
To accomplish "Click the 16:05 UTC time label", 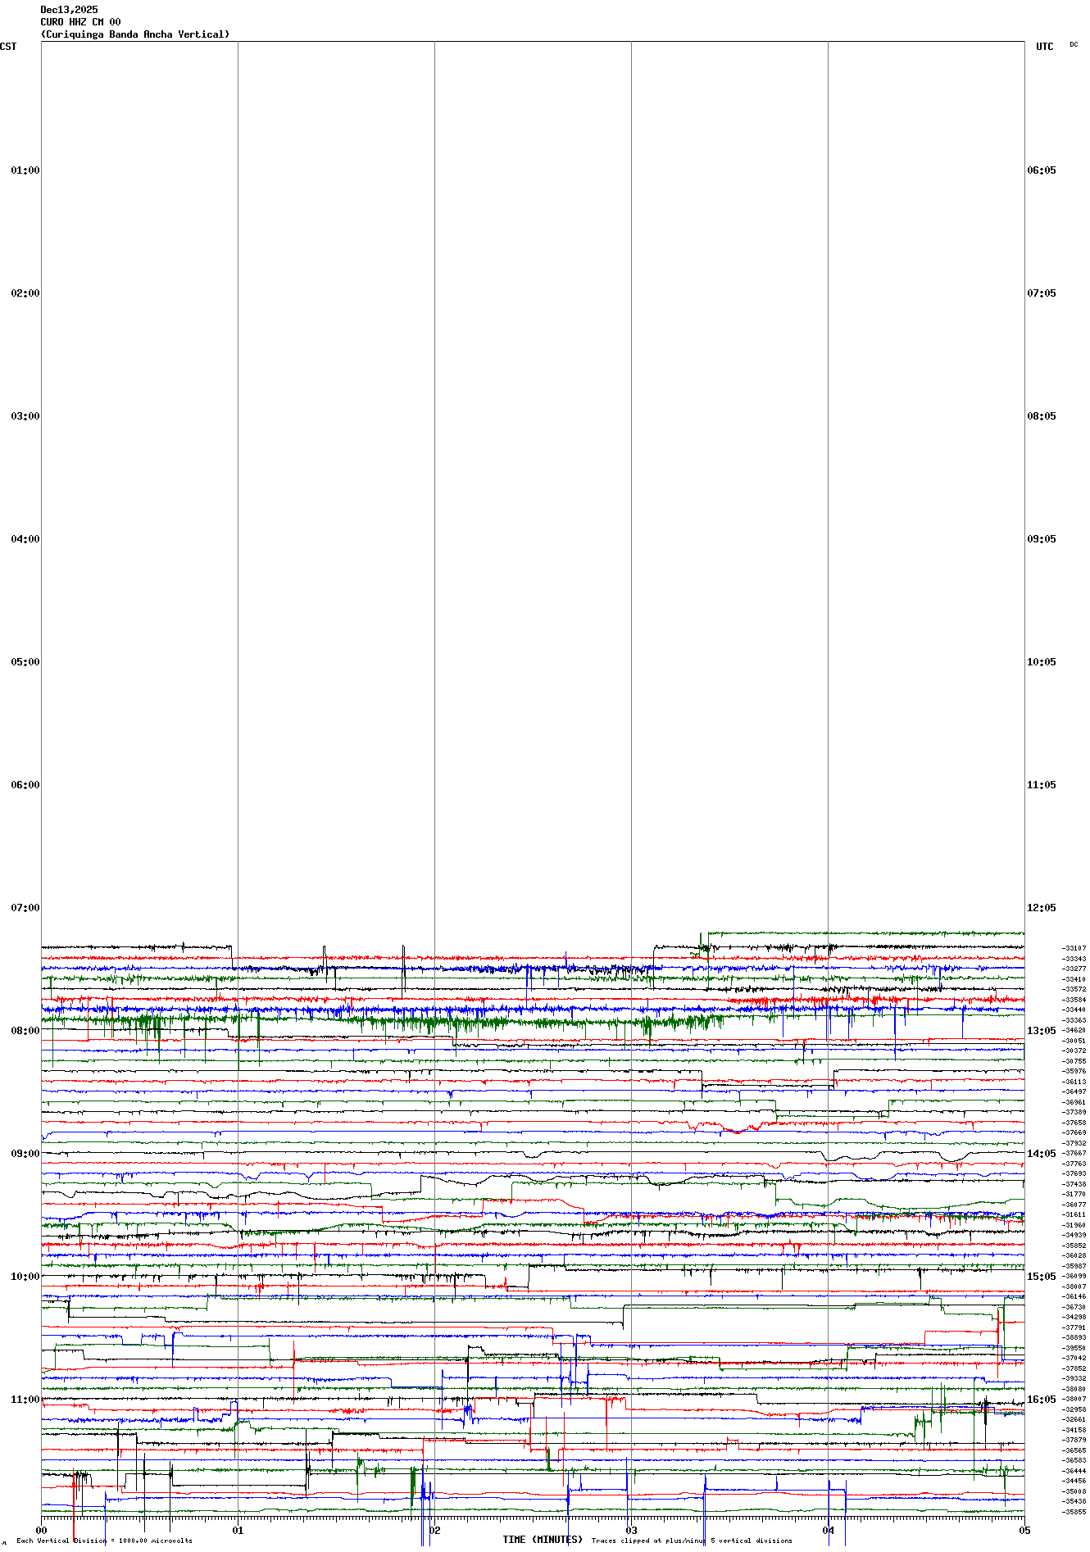I will coord(1041,1400).
